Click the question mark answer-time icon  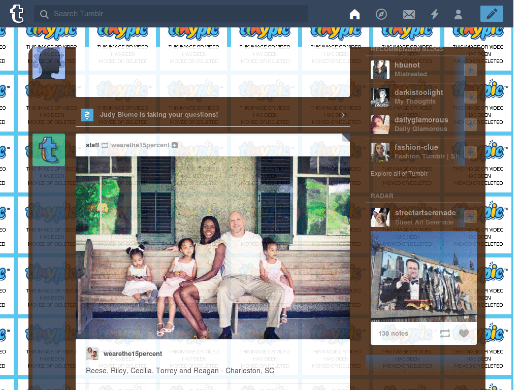coord(87,115)
